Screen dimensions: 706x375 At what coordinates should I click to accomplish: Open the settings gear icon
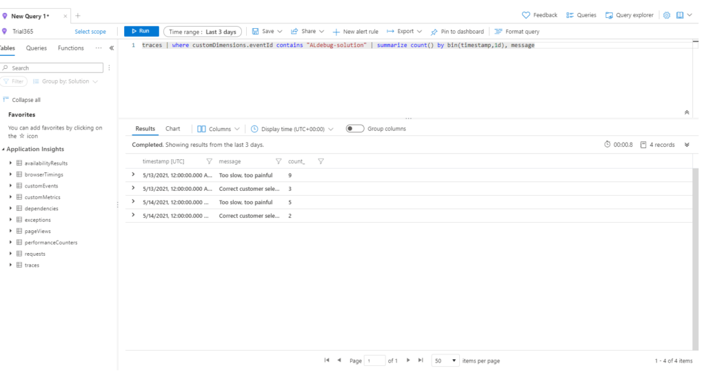[x=667, y=15]
